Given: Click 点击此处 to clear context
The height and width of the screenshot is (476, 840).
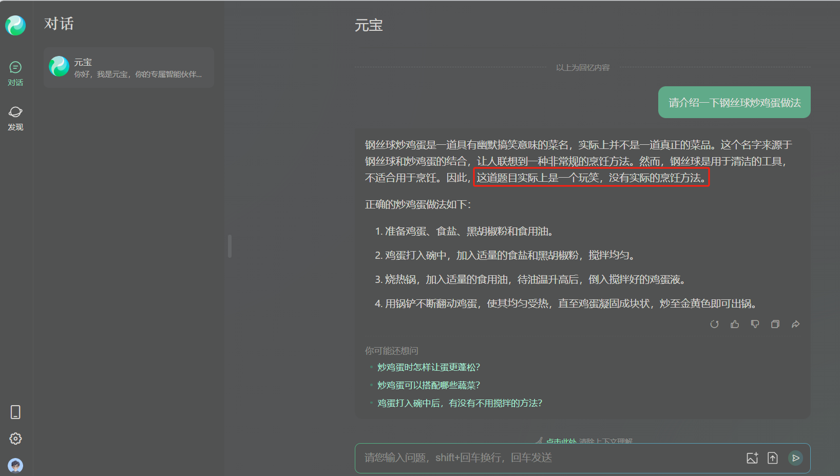Looking at the screenshot, I should point(561,441).
